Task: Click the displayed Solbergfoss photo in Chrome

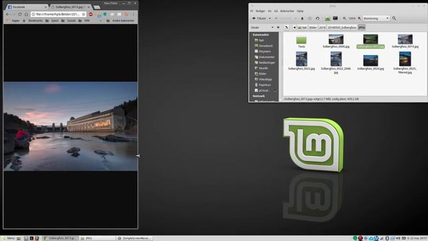Action: [x=70, y=127]
